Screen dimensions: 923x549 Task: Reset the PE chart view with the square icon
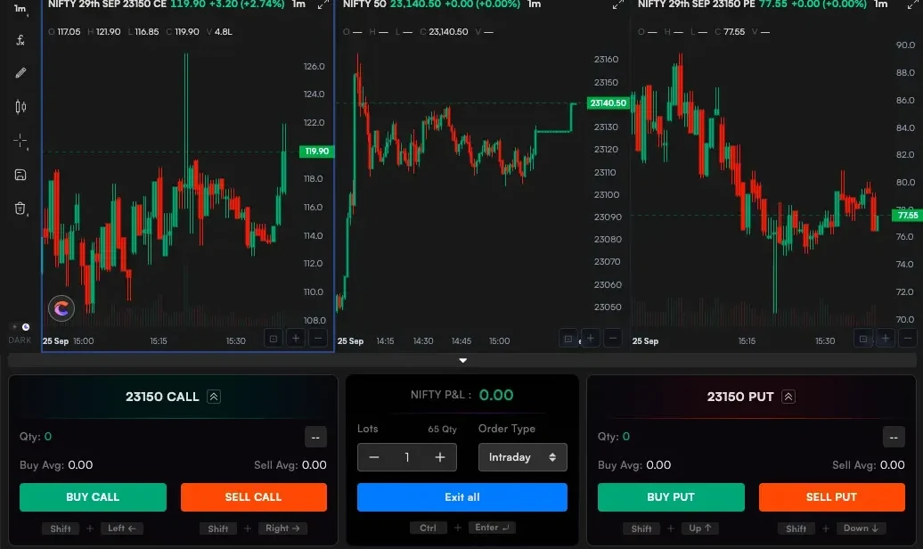pos(863,339)
